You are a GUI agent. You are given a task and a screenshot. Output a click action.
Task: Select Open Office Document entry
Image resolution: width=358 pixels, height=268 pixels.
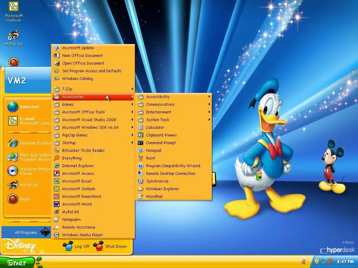coord(93,63)
